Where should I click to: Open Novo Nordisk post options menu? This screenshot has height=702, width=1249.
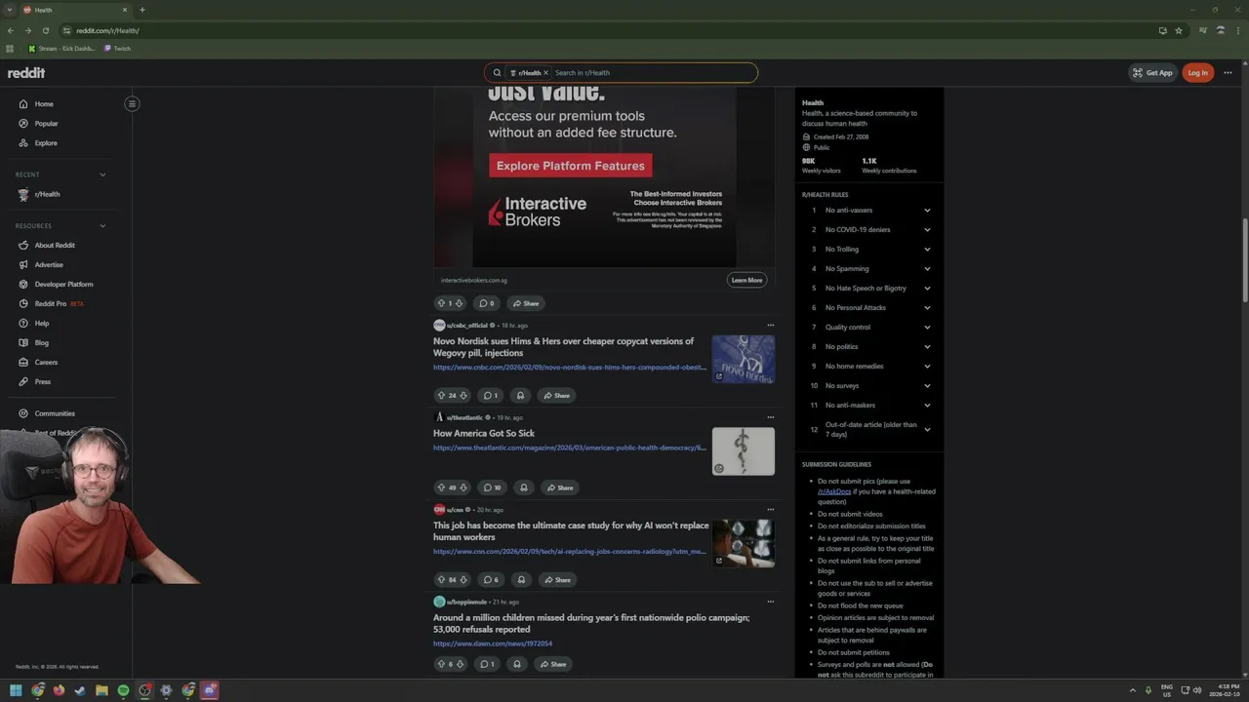770,326
